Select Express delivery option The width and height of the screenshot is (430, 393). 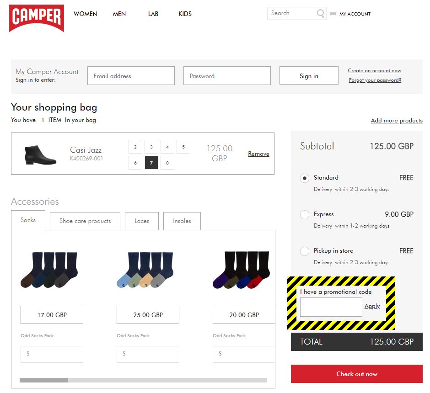pyautogui.click(x=304, y=214)
